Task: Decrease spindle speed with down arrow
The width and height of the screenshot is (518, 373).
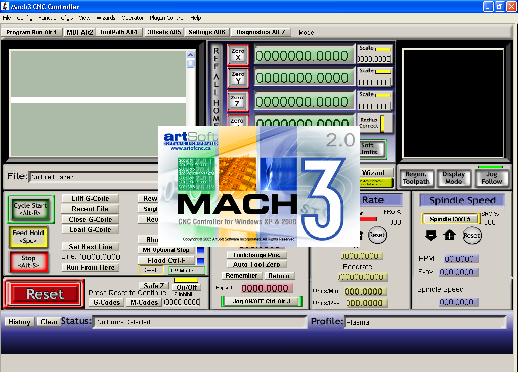Action: [430, 236]
